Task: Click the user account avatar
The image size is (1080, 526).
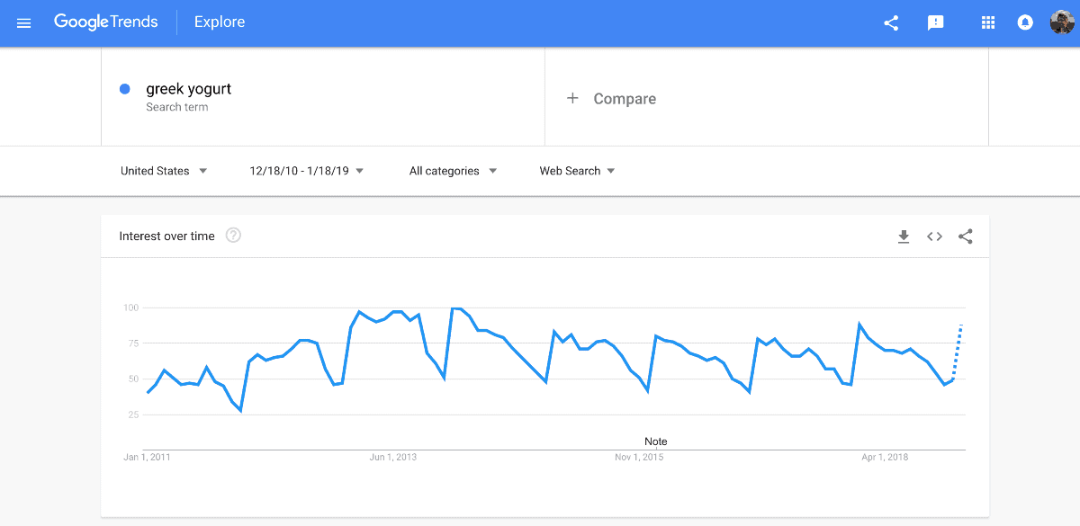Action: (x=1062, y=22)
